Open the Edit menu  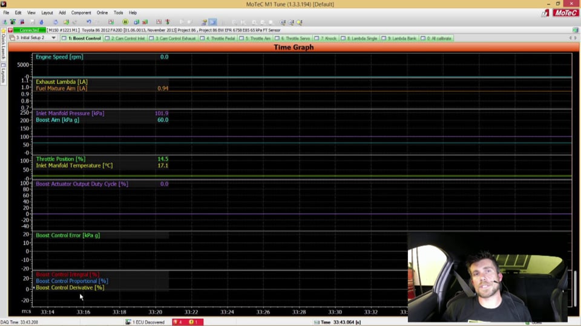(x=18, y=13)
